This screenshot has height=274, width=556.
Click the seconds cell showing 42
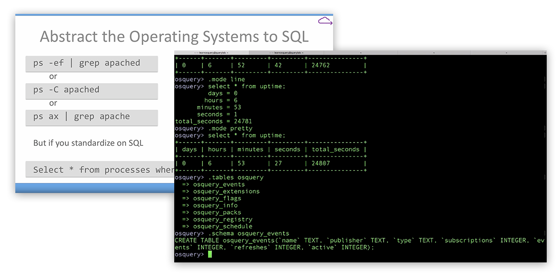[278, 65]
